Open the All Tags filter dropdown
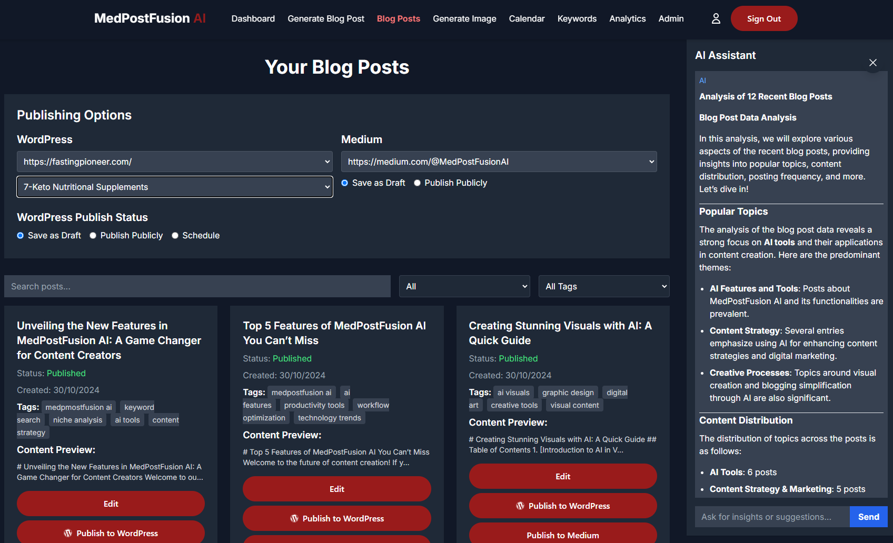893x543 pixels. point(604,286)
